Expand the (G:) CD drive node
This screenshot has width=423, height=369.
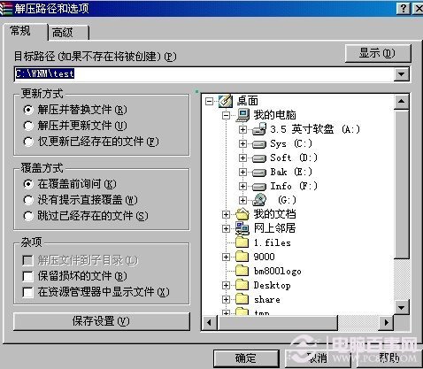point(242,200)
